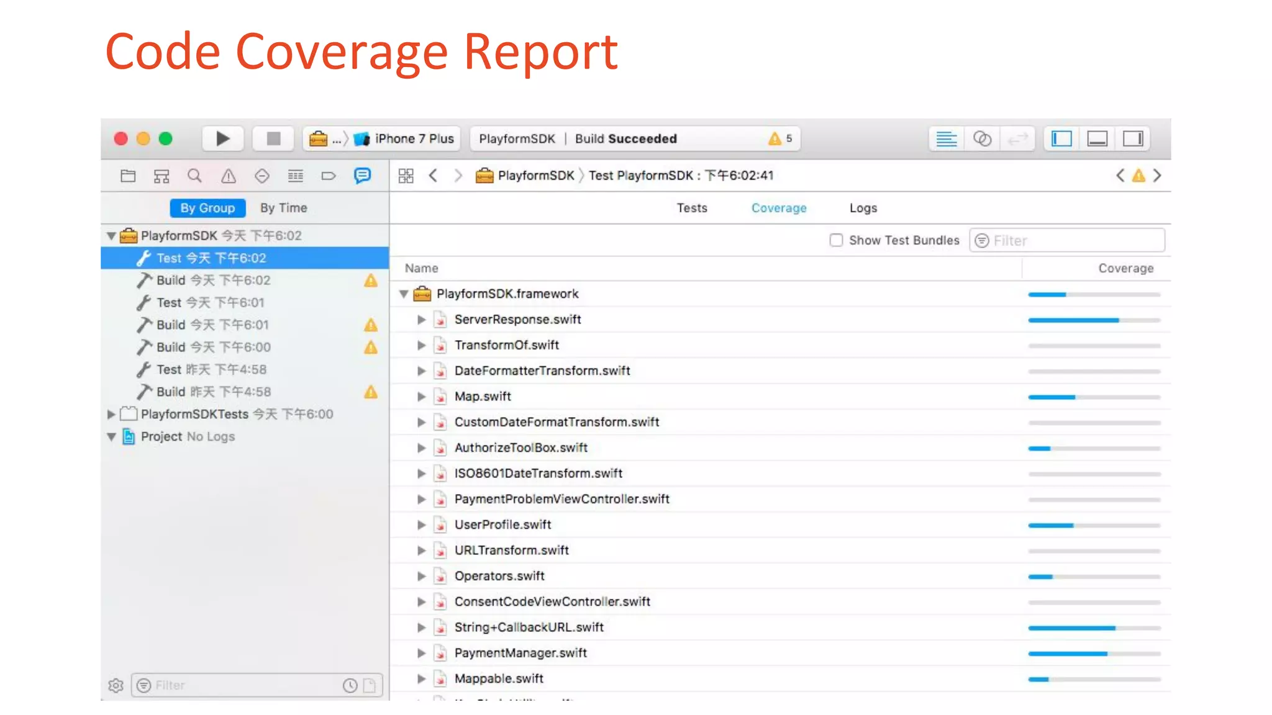Expand AuthorizeToolBox.swift coverage row
Screen dimensions: 1272x715
422,448
